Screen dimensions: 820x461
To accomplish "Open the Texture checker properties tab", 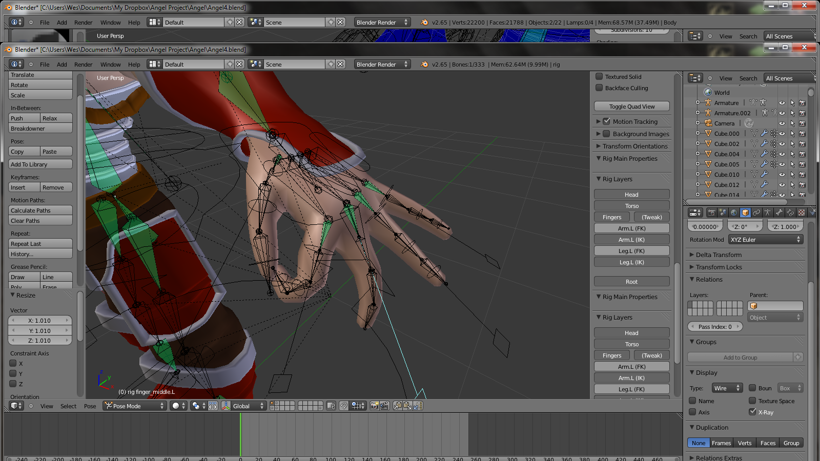I will coord(802,213).
